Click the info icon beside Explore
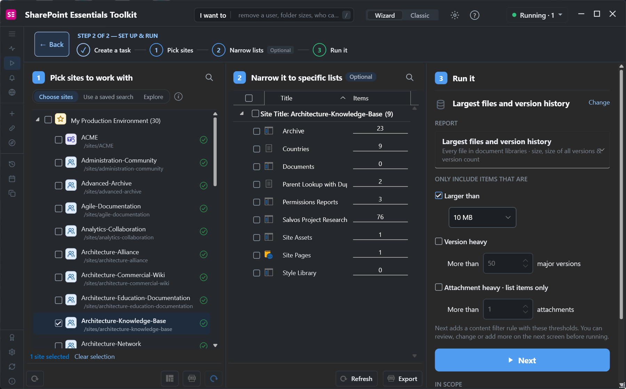This screenshot has height=389, width=626. click(x=178, y=97)
